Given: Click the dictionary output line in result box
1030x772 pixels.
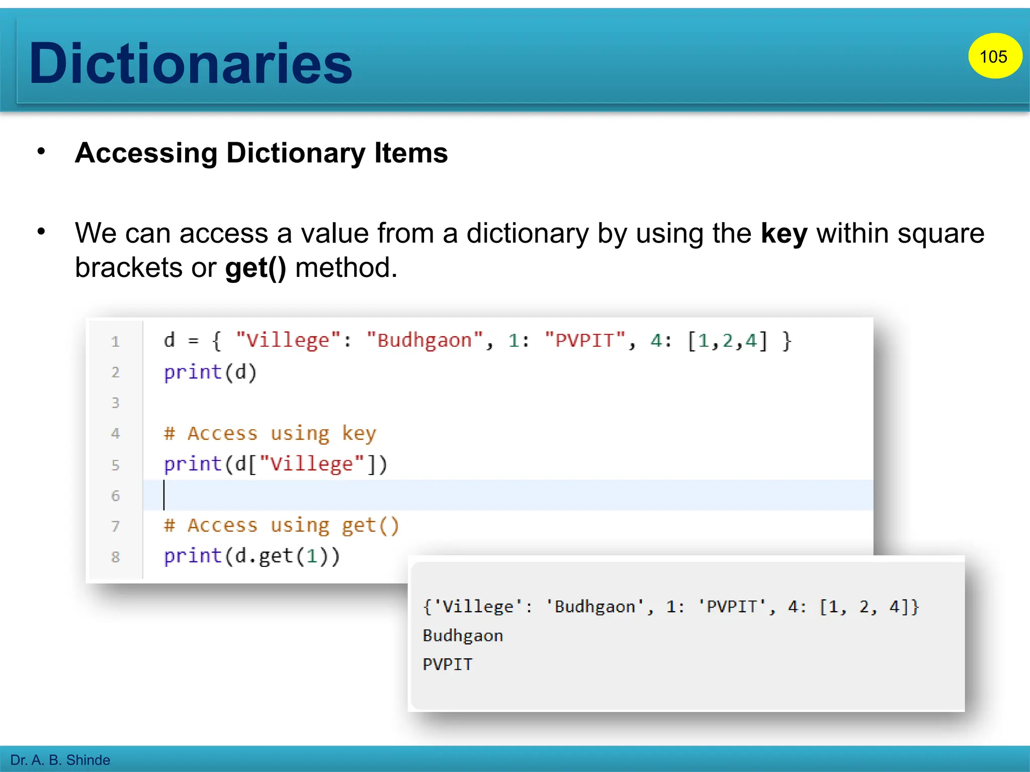Looking at the screenshot, I should [x=671, y=607].
